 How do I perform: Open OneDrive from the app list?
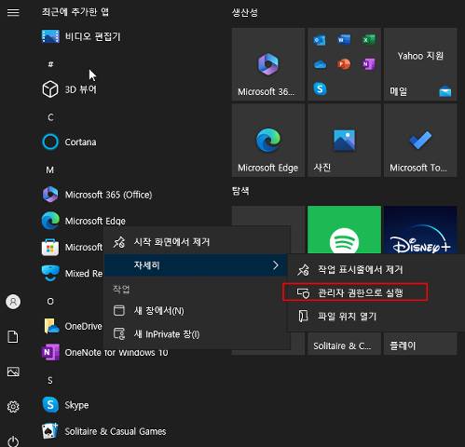point(72,326)
